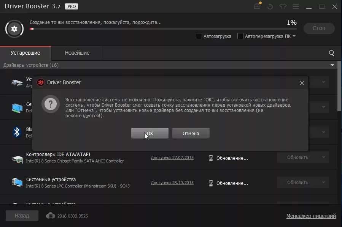Click the Intel LPC Controller device icon
342x227 pixels.
pyautogui.click(x=17, y=182)
